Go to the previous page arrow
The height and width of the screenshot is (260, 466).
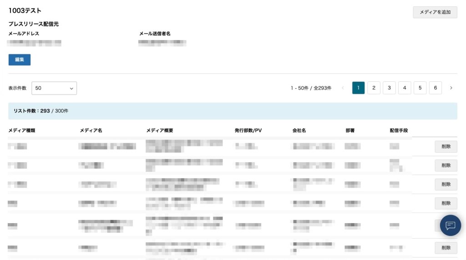[x=343, y=88]
